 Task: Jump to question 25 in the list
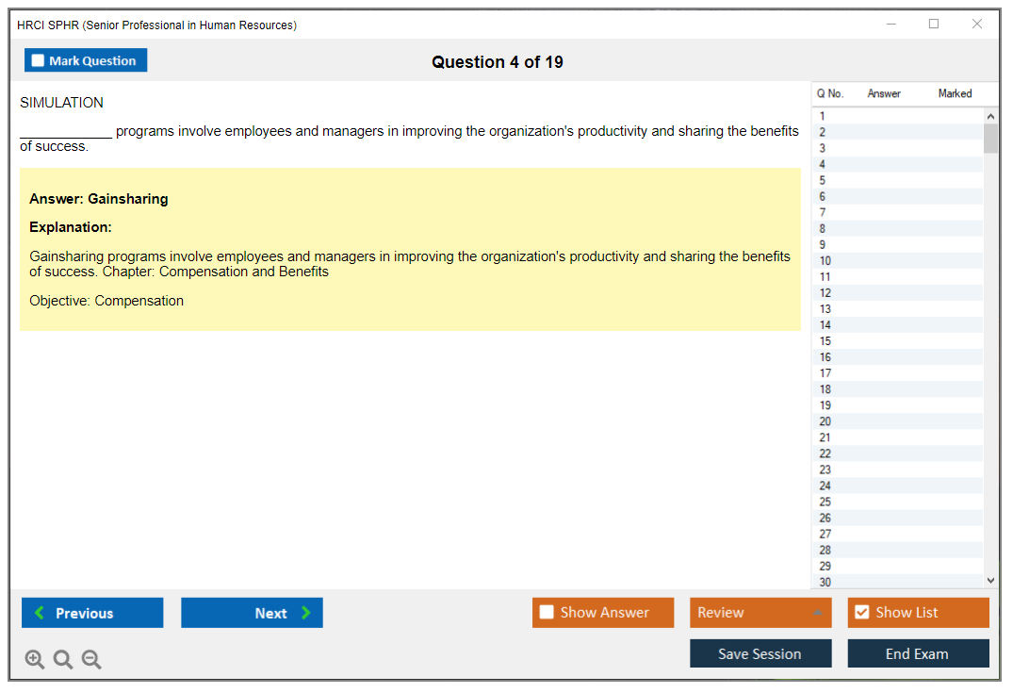[825, 502]
